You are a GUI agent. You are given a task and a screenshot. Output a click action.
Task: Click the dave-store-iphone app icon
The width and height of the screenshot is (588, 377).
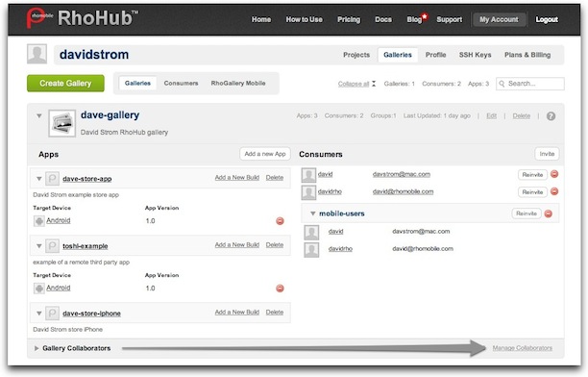(x=52, y=314)
